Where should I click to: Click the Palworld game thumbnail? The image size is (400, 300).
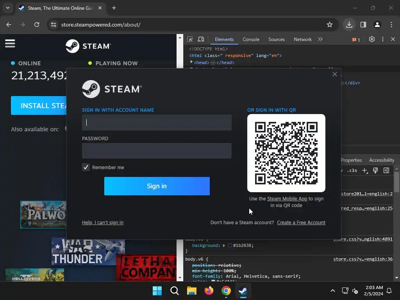[x=43, y=214]
